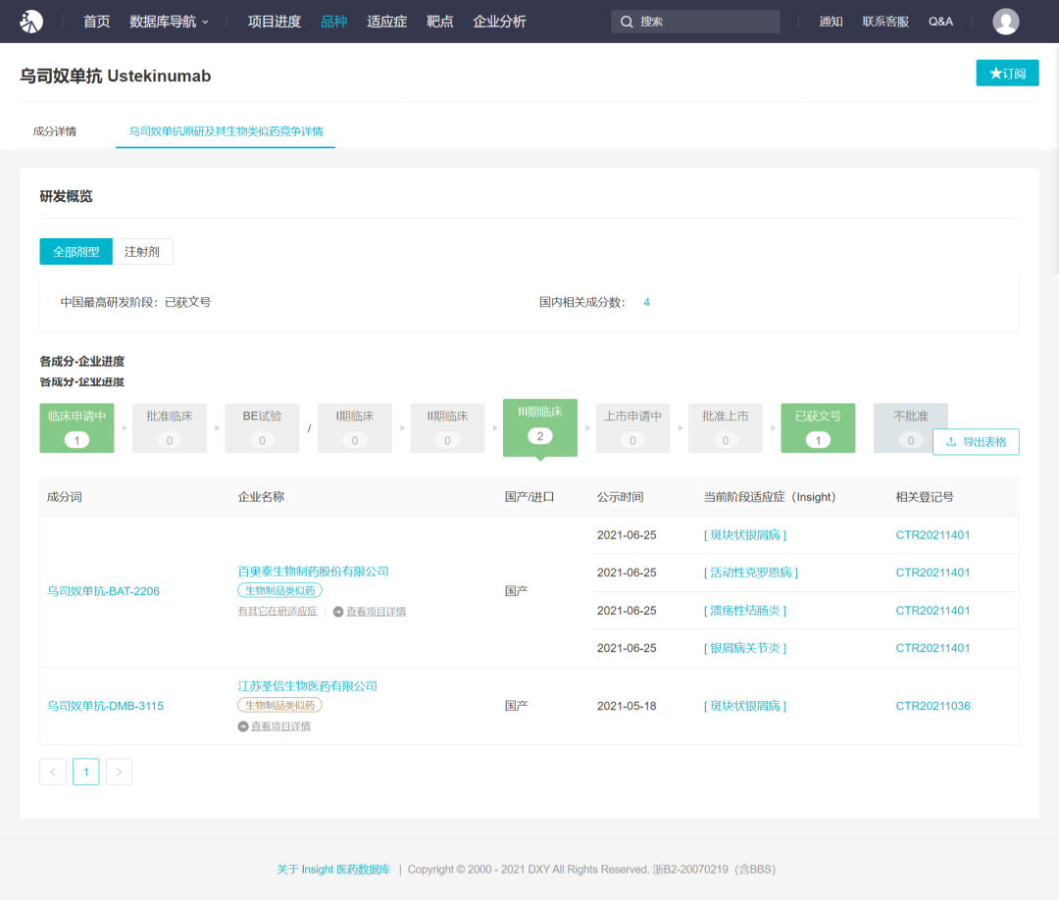The height and width of the screenshot is (900, 1059).
Task: Select 已获文号 stage box
Action: pos(818,428)
